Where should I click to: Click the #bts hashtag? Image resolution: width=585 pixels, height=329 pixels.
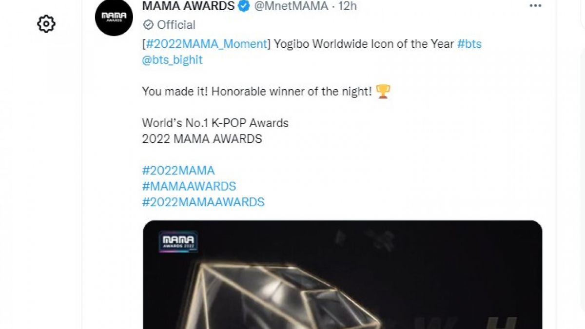click(x=469, y=44)
